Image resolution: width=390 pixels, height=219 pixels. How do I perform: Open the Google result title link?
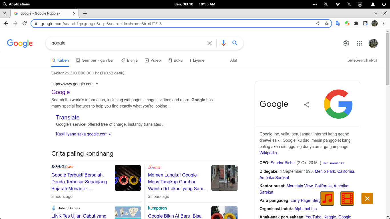coord(61,92)
